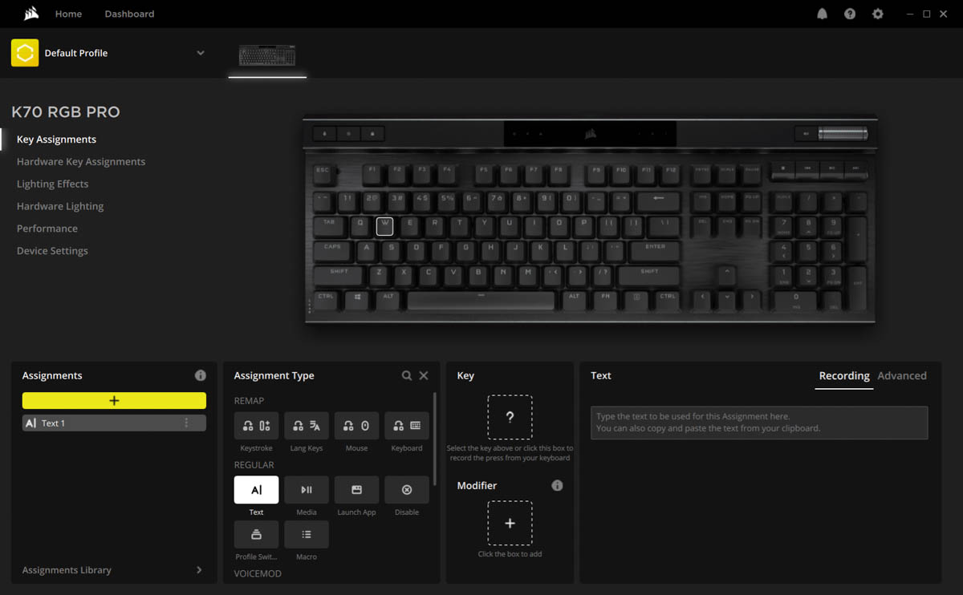
Task: Select the left CTRL key on keyboard image
Action: click(x=326, y=300)
